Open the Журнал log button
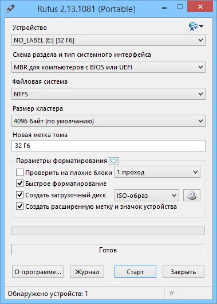 pyautogui.click(x=87, y=272)
